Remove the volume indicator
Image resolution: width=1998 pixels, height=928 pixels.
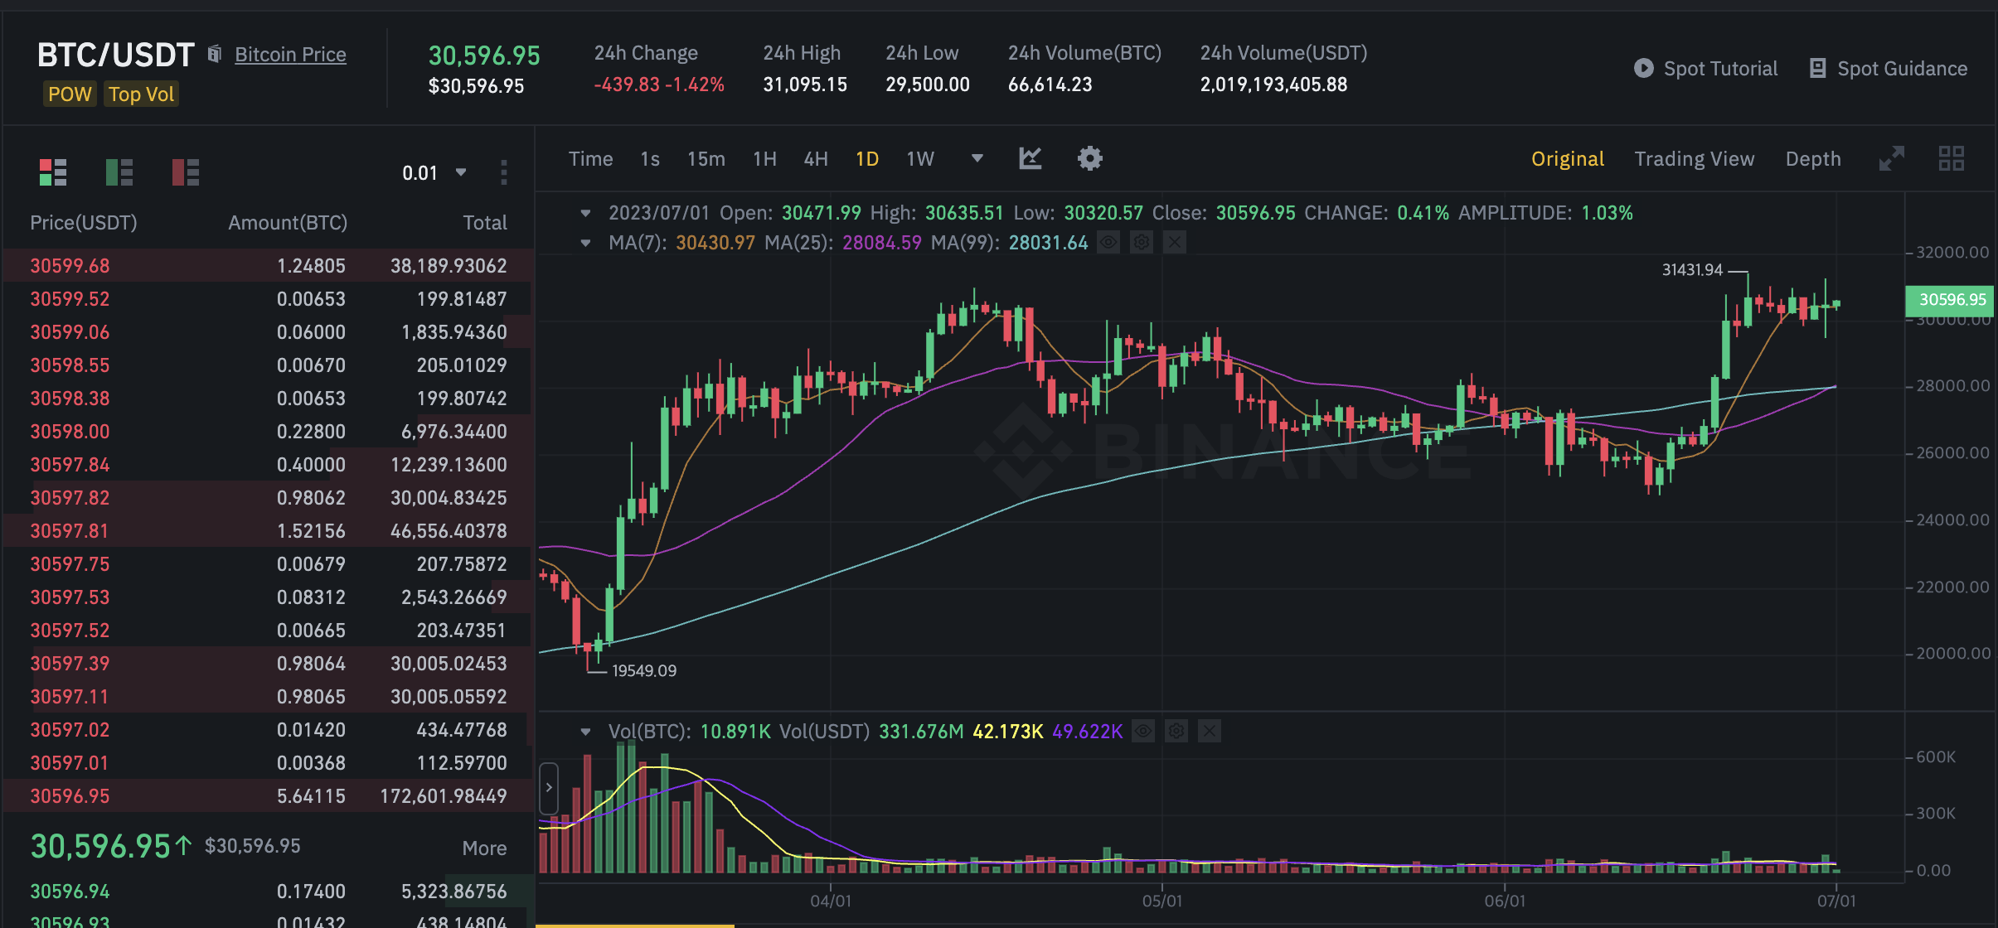(x=1210, y=732)
